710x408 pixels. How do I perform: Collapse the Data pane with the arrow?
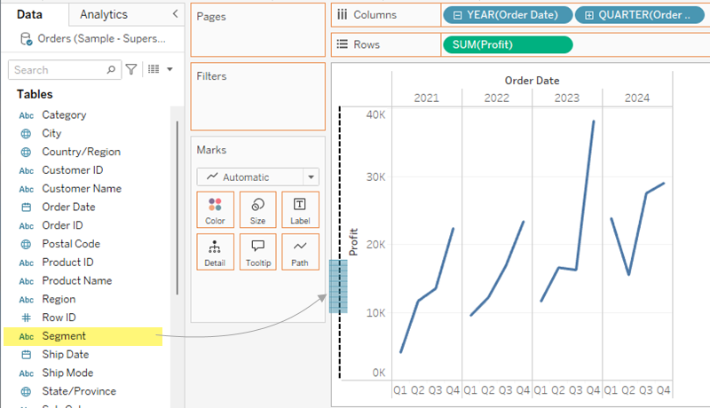click(x=175, y=14)
